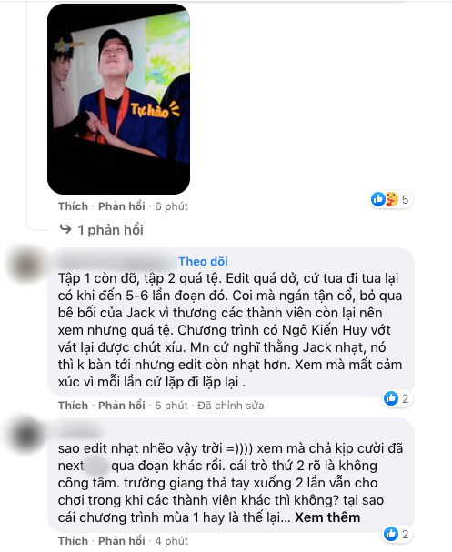Open the Tự hào photo attachment
This screenshot has height=552, width=452.
pyautogui.click(x=118, y=99)
